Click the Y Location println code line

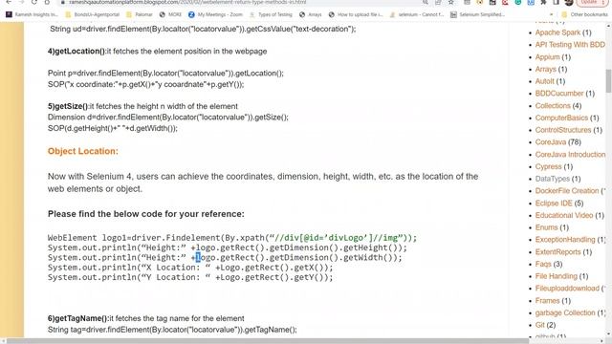(190, 277)
